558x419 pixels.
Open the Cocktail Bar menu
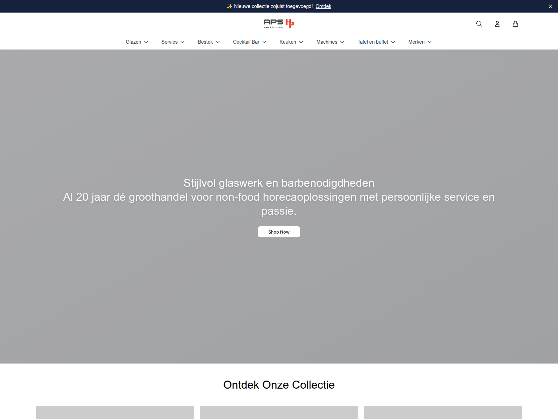250,42
